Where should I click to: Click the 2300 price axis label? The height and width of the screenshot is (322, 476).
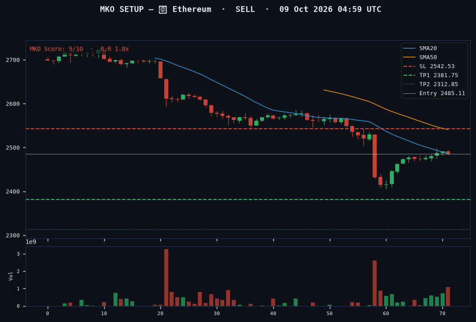click(13, 235)
